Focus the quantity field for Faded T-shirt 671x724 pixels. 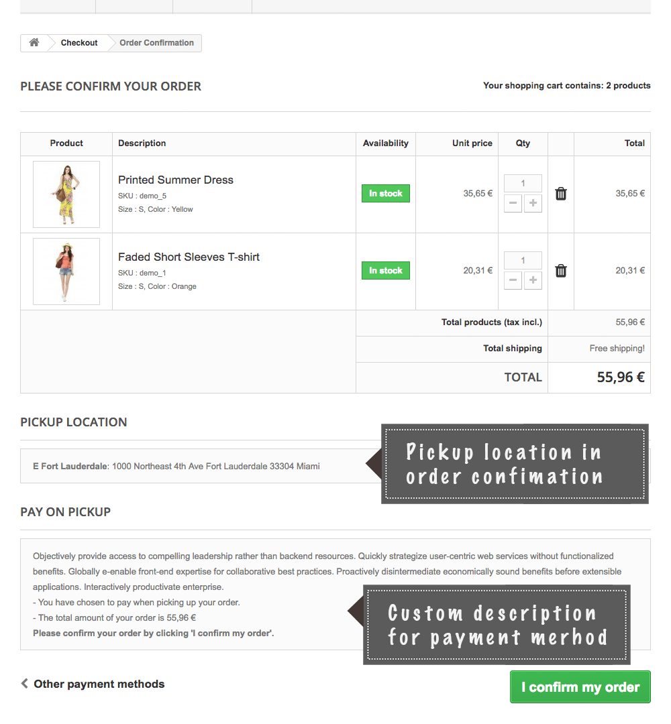523,260
